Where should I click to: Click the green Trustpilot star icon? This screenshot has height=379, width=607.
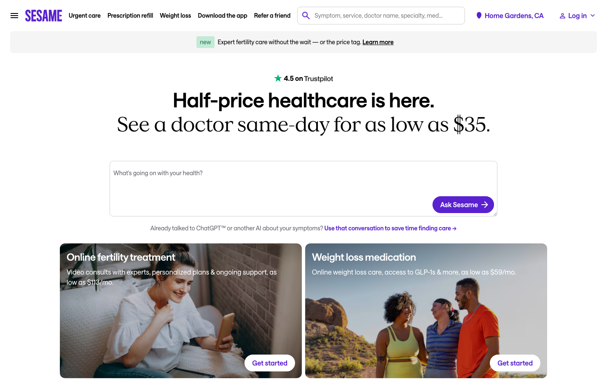coord(278,78)
